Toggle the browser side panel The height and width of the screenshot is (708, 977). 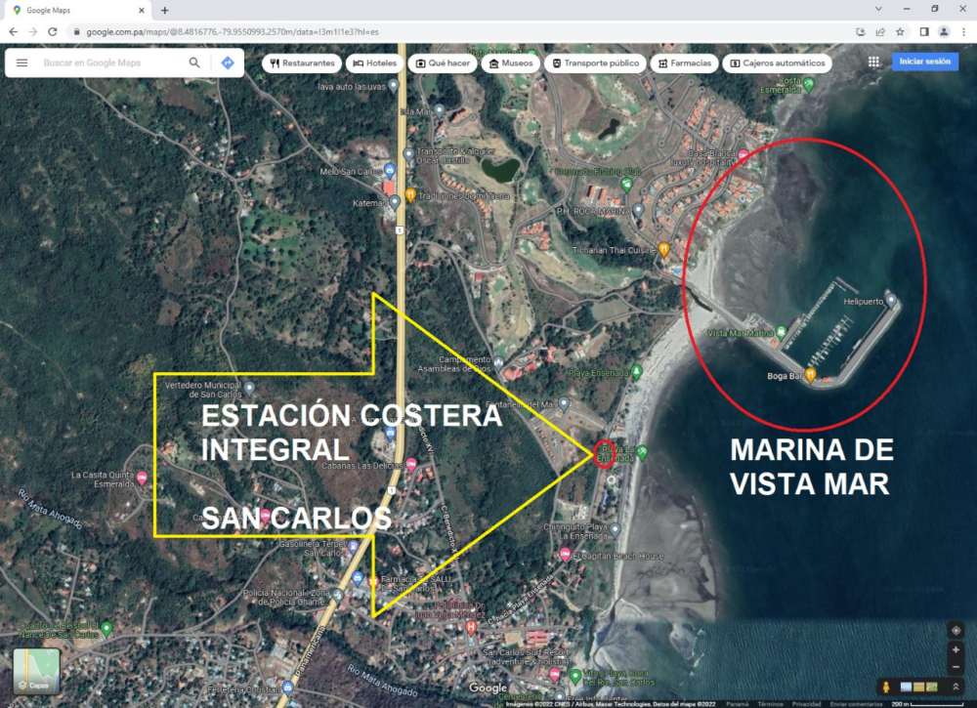point(923,31)
